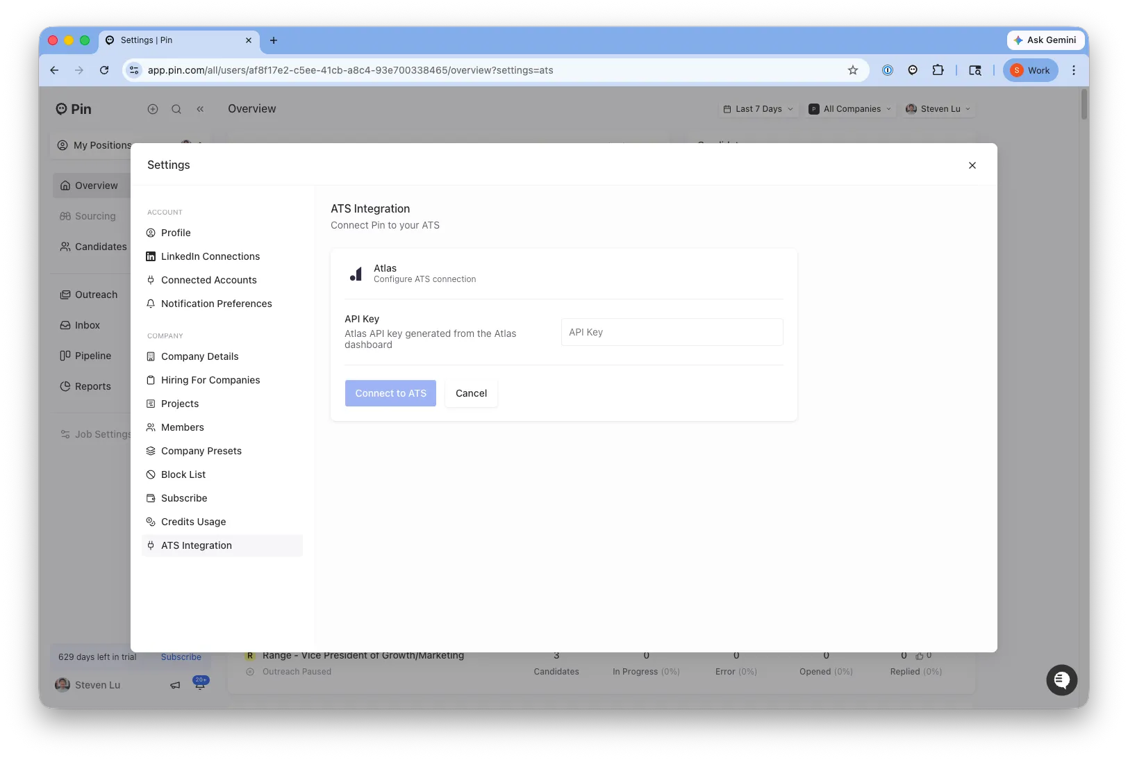
Task: Close the Settings | Pin tab
Action: [x=249, y=40]
